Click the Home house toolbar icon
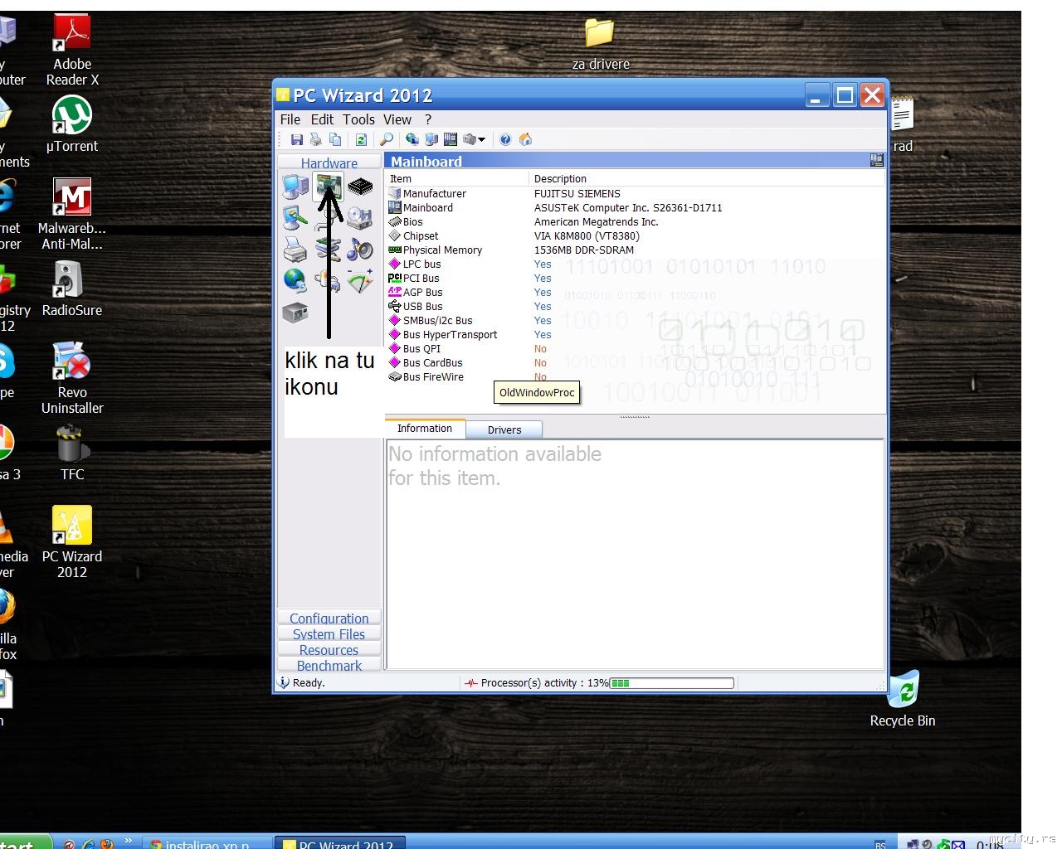Screen dimensions: 1062x849 pyautogui.click(x=525, y=139)
